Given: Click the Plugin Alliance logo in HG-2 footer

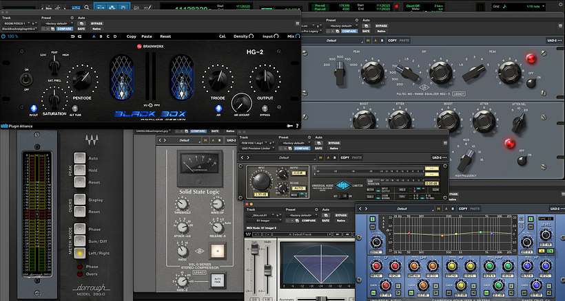Looking at the screenshot, I should coord(17,126).
